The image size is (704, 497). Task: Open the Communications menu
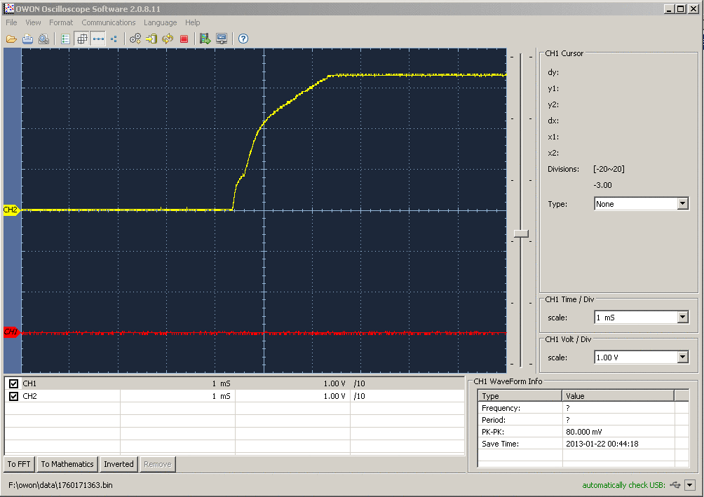[109, 22]
